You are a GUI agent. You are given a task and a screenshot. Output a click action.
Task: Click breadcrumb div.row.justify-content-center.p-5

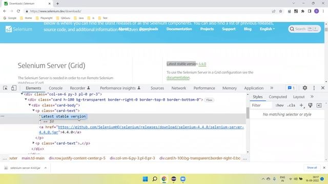pyautogui.click(x=77, y=158)
